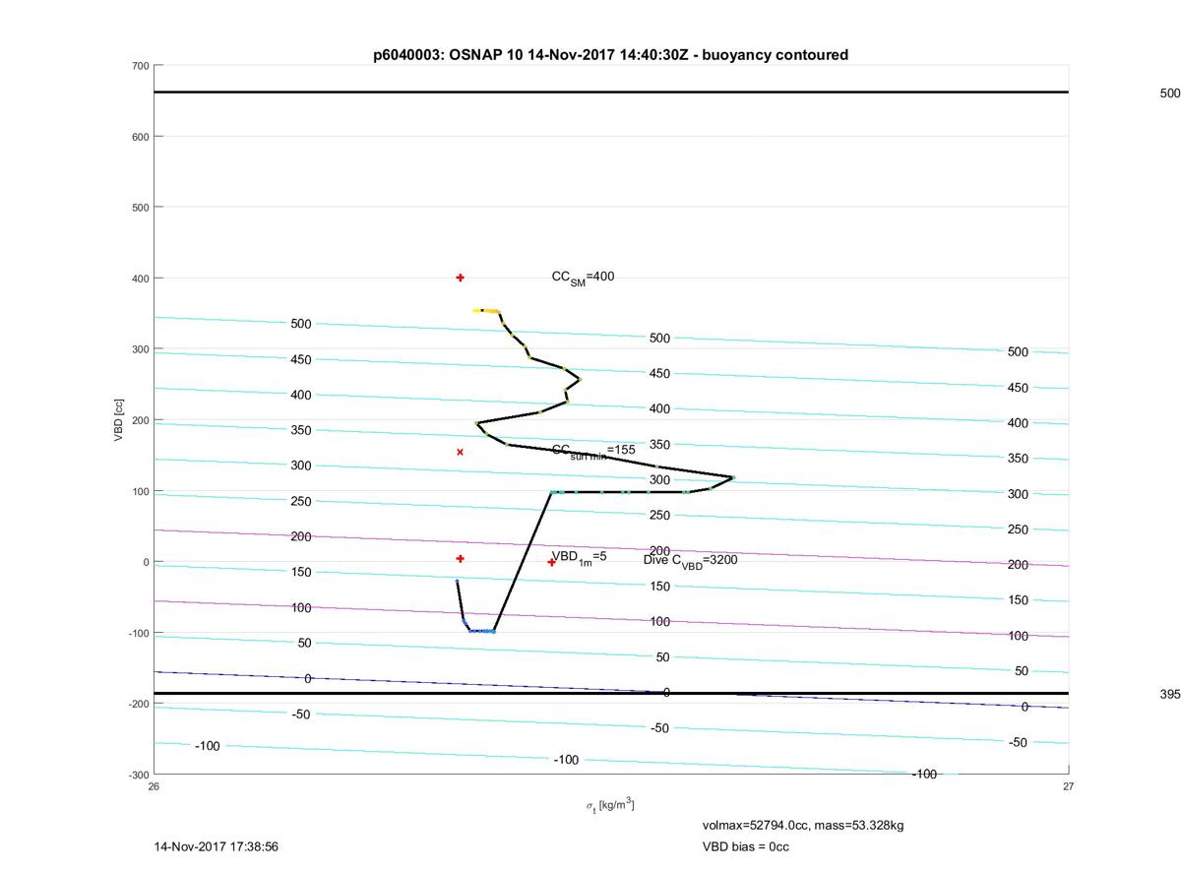The width and height of the screenshot is (1181, 871).
Task: Click the '-300' y-axis tick label
Action: pyautogui.click(x=138, y=775)
